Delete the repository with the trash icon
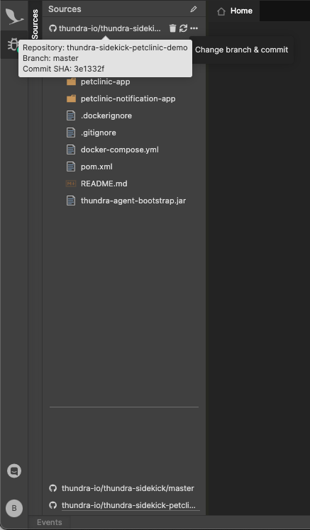 coord(172,28)
